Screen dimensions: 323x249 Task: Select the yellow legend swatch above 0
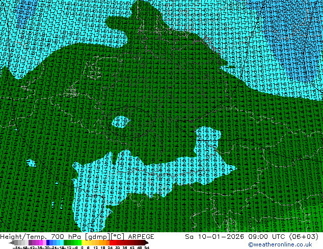tap(83, 242)
